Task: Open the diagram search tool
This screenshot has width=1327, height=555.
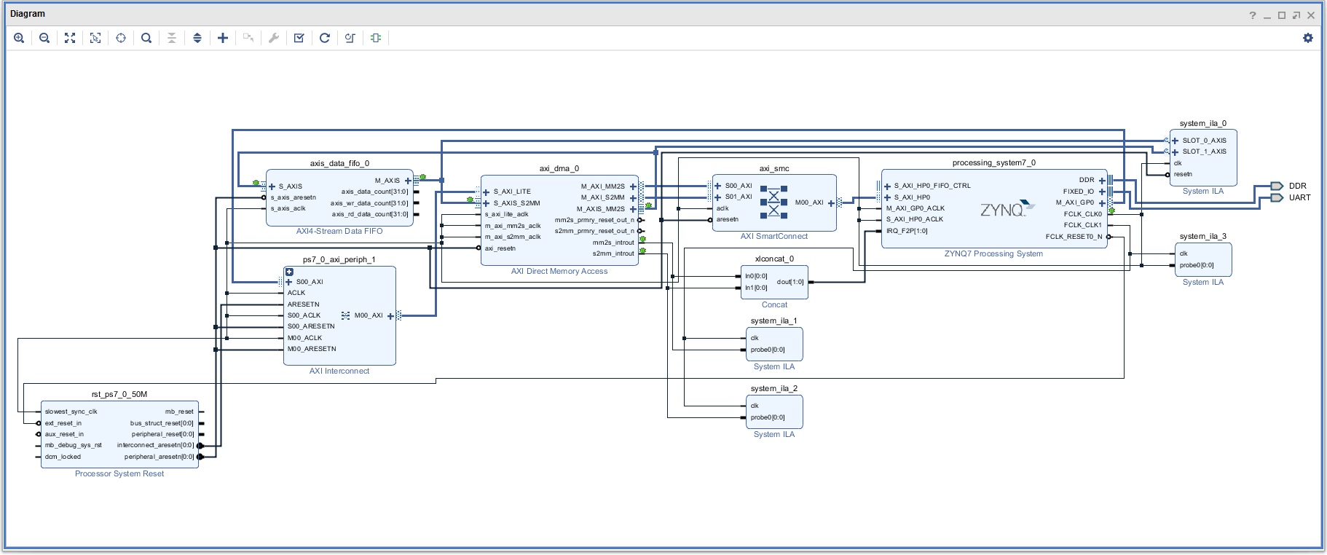Action: [146, 38]
